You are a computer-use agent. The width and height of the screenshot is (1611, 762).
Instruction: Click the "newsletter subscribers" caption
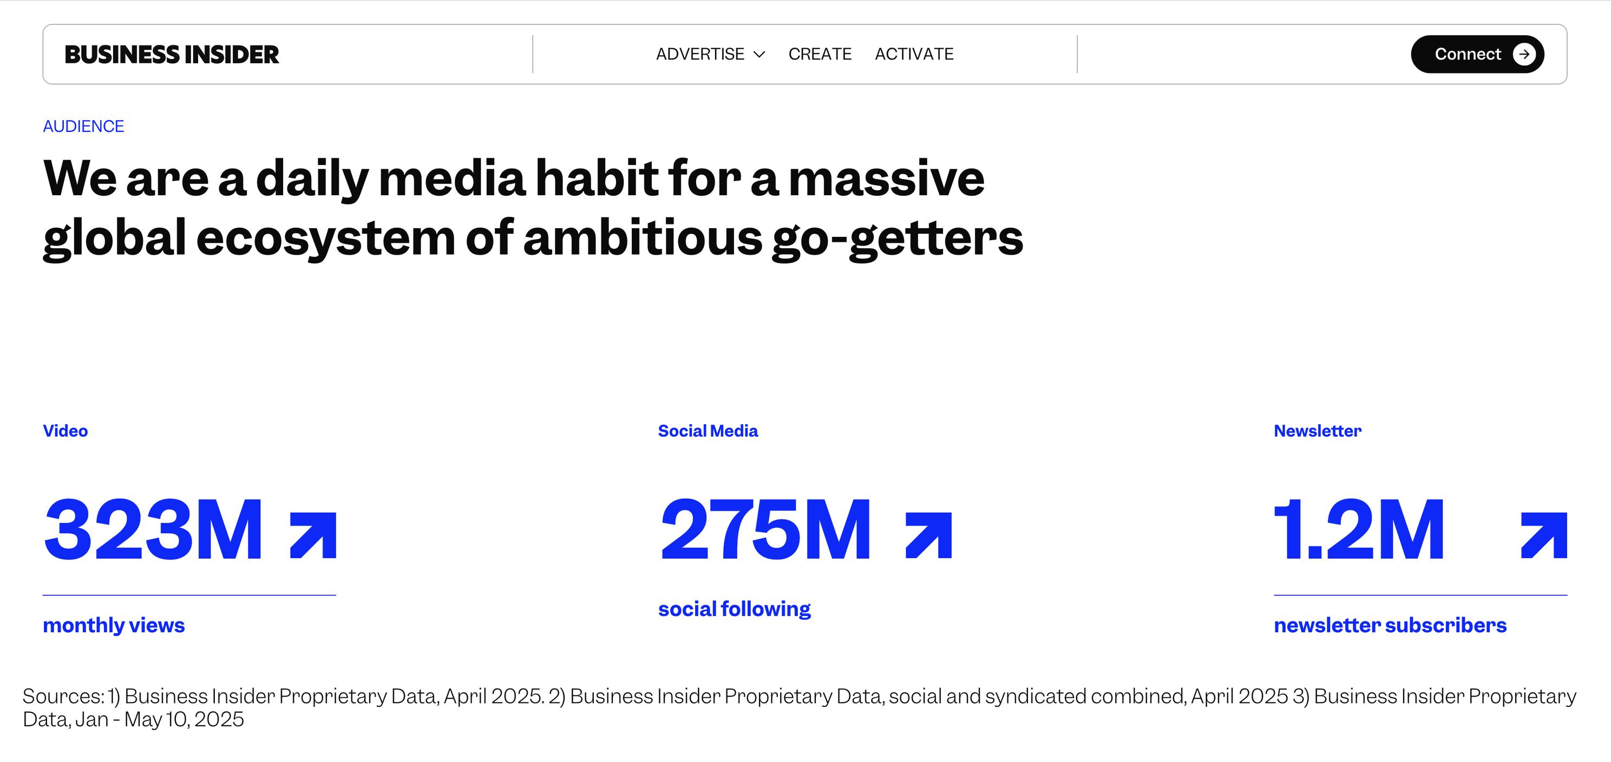[1390, 625]
